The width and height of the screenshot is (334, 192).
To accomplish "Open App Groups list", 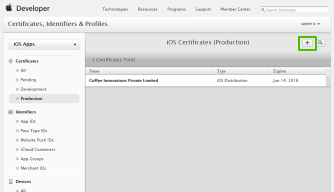I will pyautogui.click(x=32, y=159).
